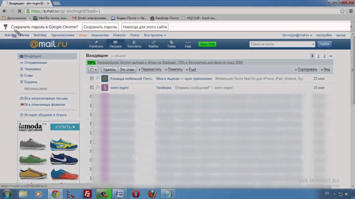Open the Письма envelope icon
The width and height of the screenshot is (355, 199).
[x=115, y=42]
